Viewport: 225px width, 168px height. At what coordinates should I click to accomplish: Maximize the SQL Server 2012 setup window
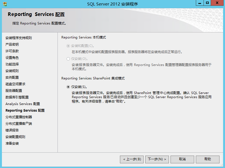tap(207, 3)
